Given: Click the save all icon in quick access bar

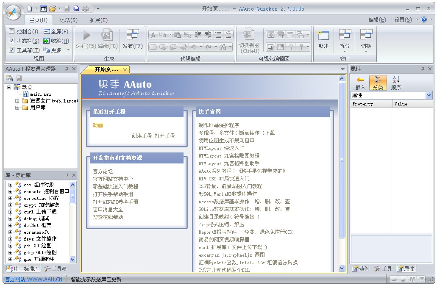Looking at the screenshot, I should 76,8.
